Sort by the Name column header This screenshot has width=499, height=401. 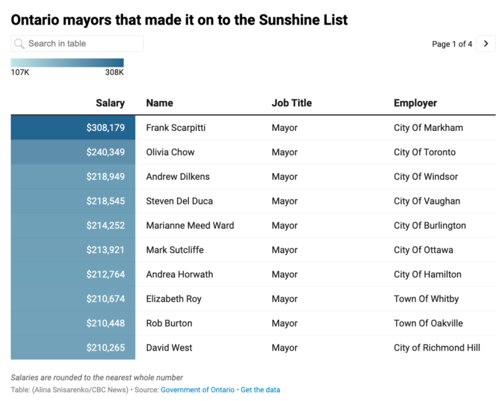point(160,103)
